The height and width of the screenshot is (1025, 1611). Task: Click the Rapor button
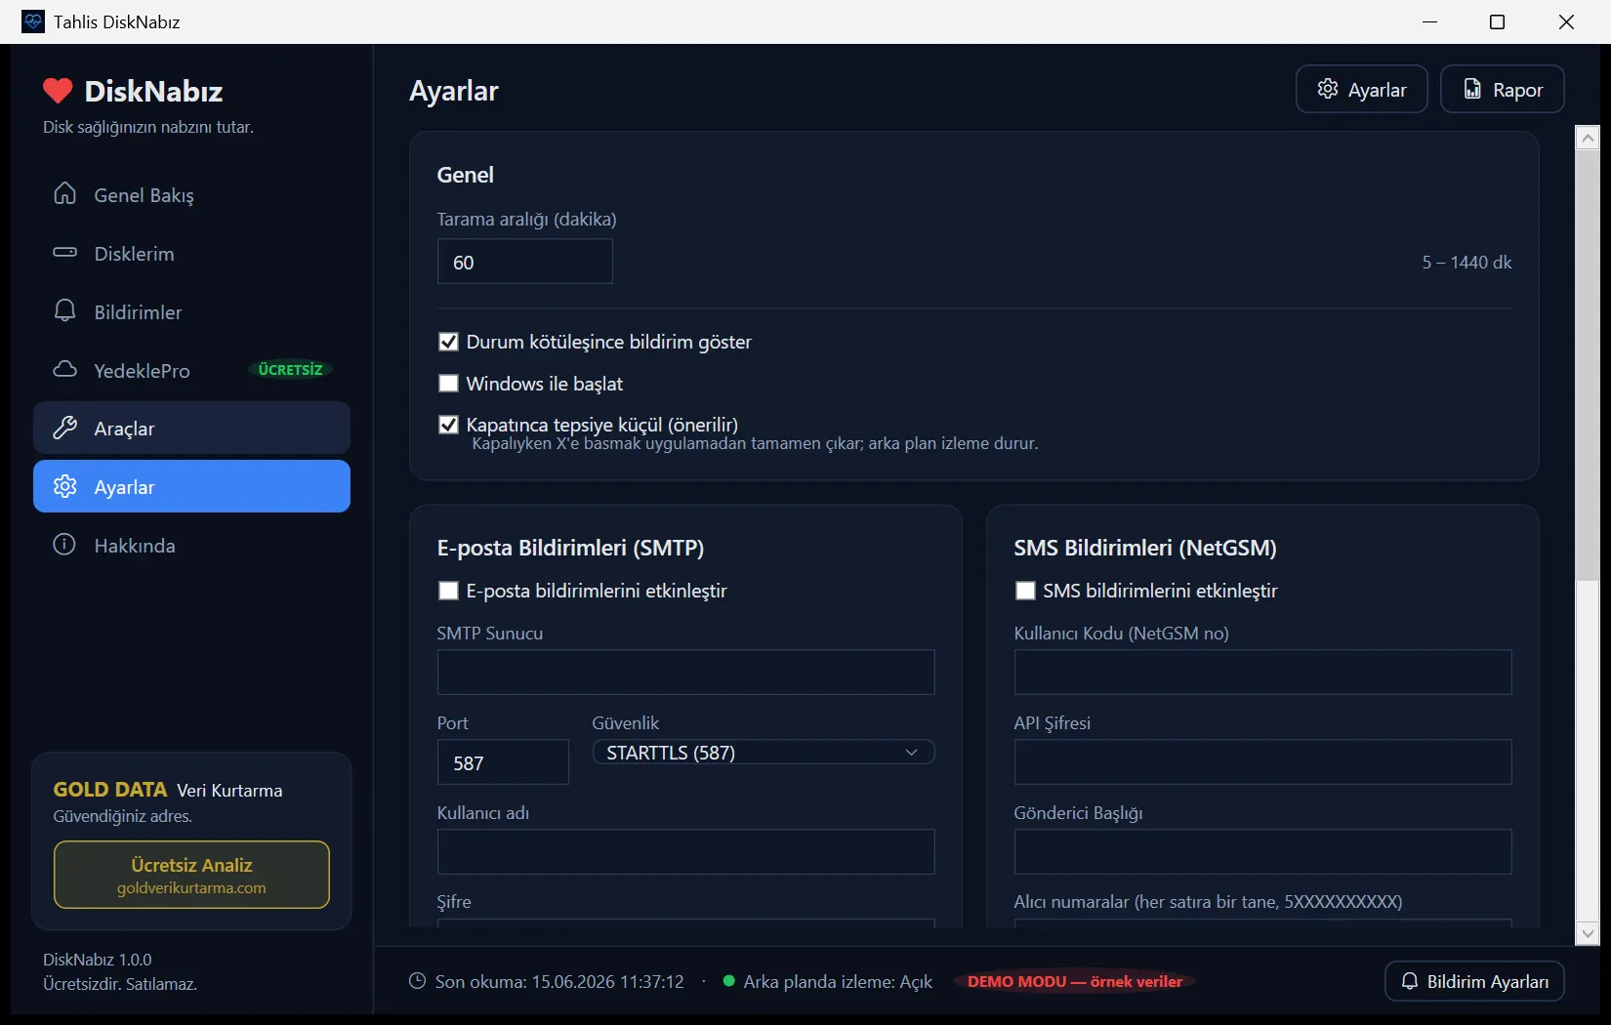click(1503, 89)
